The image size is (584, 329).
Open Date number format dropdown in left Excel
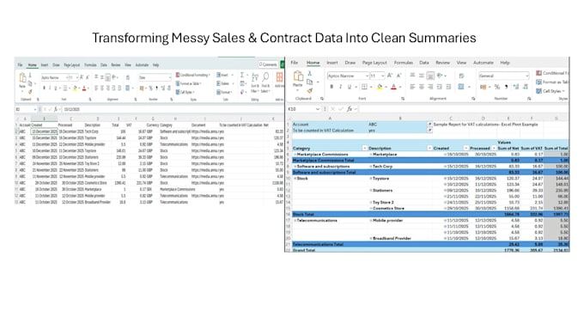pyautogui.click(x=169, y=77)
